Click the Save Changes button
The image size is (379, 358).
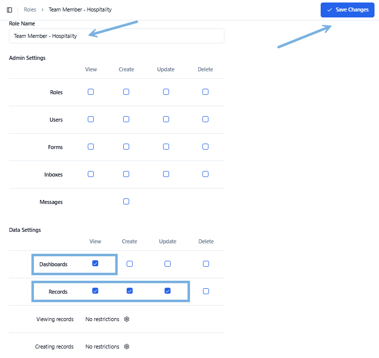click(348, 10)
